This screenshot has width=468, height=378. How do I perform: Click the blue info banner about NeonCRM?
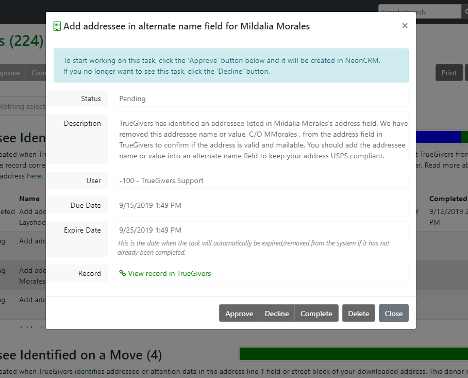(231, 65)
